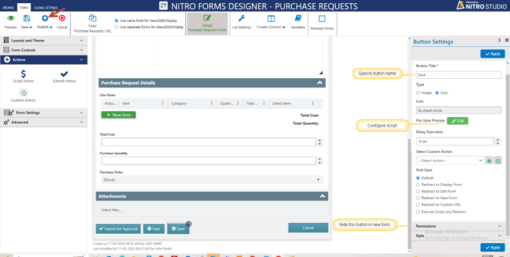The height and width of the screenshot is (257, 510).
Task: Copy the 'Purchase Requests' URL
Action: [x=92, y=18]
